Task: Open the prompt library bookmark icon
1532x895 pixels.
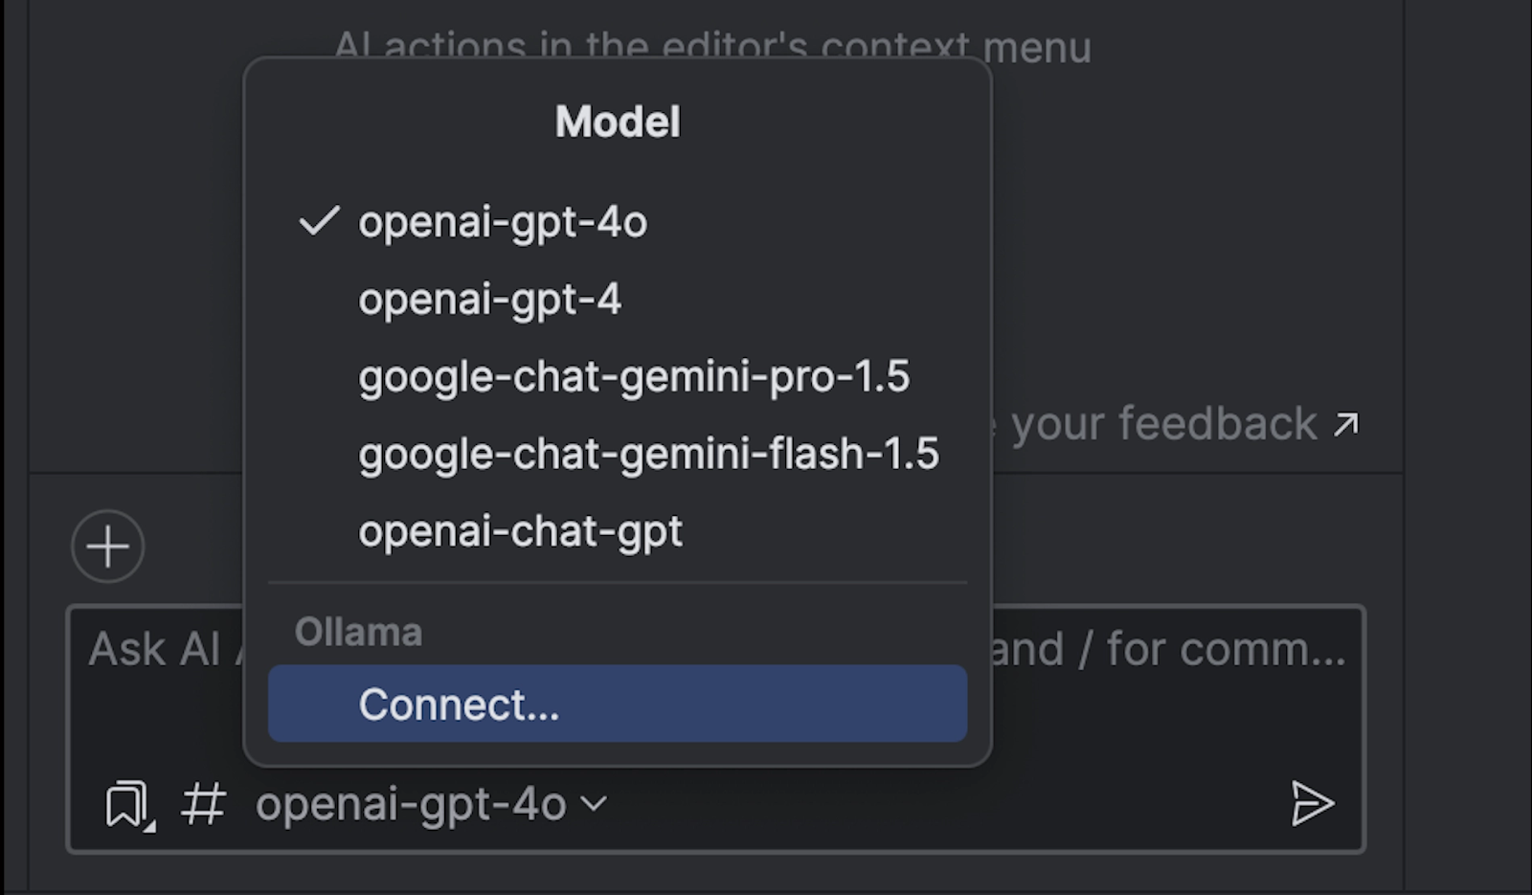Action: pyautogui.click(x=127, y=803)
